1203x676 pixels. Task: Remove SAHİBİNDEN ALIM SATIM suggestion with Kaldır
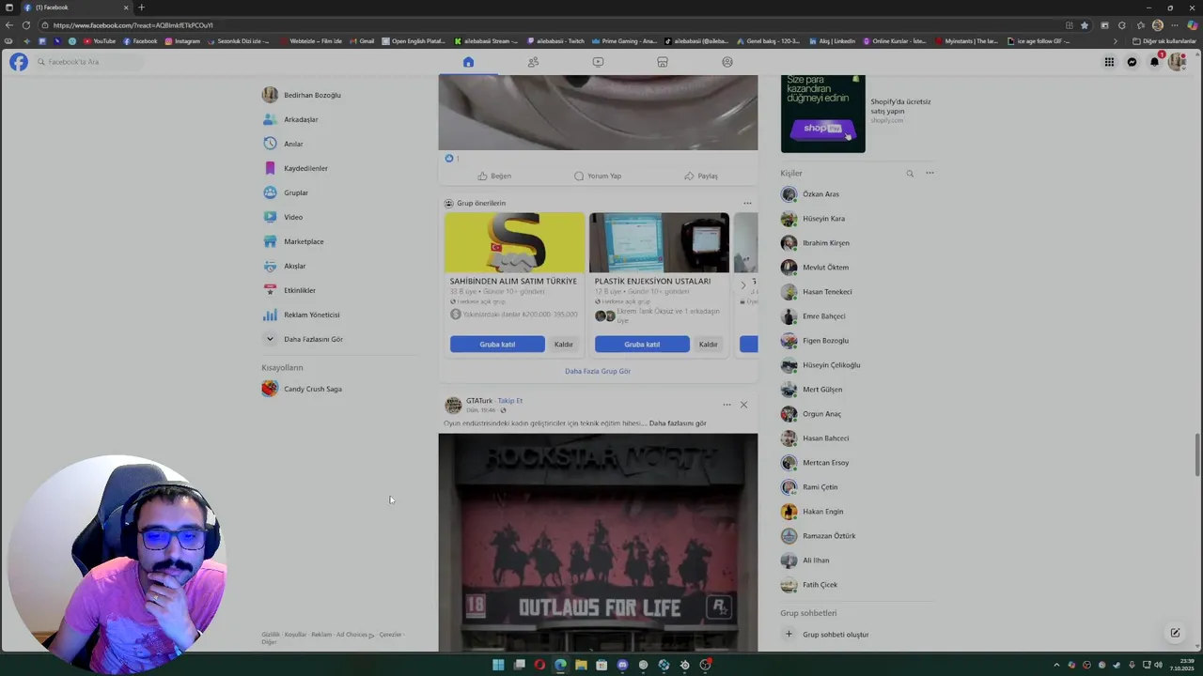point(564,345)
